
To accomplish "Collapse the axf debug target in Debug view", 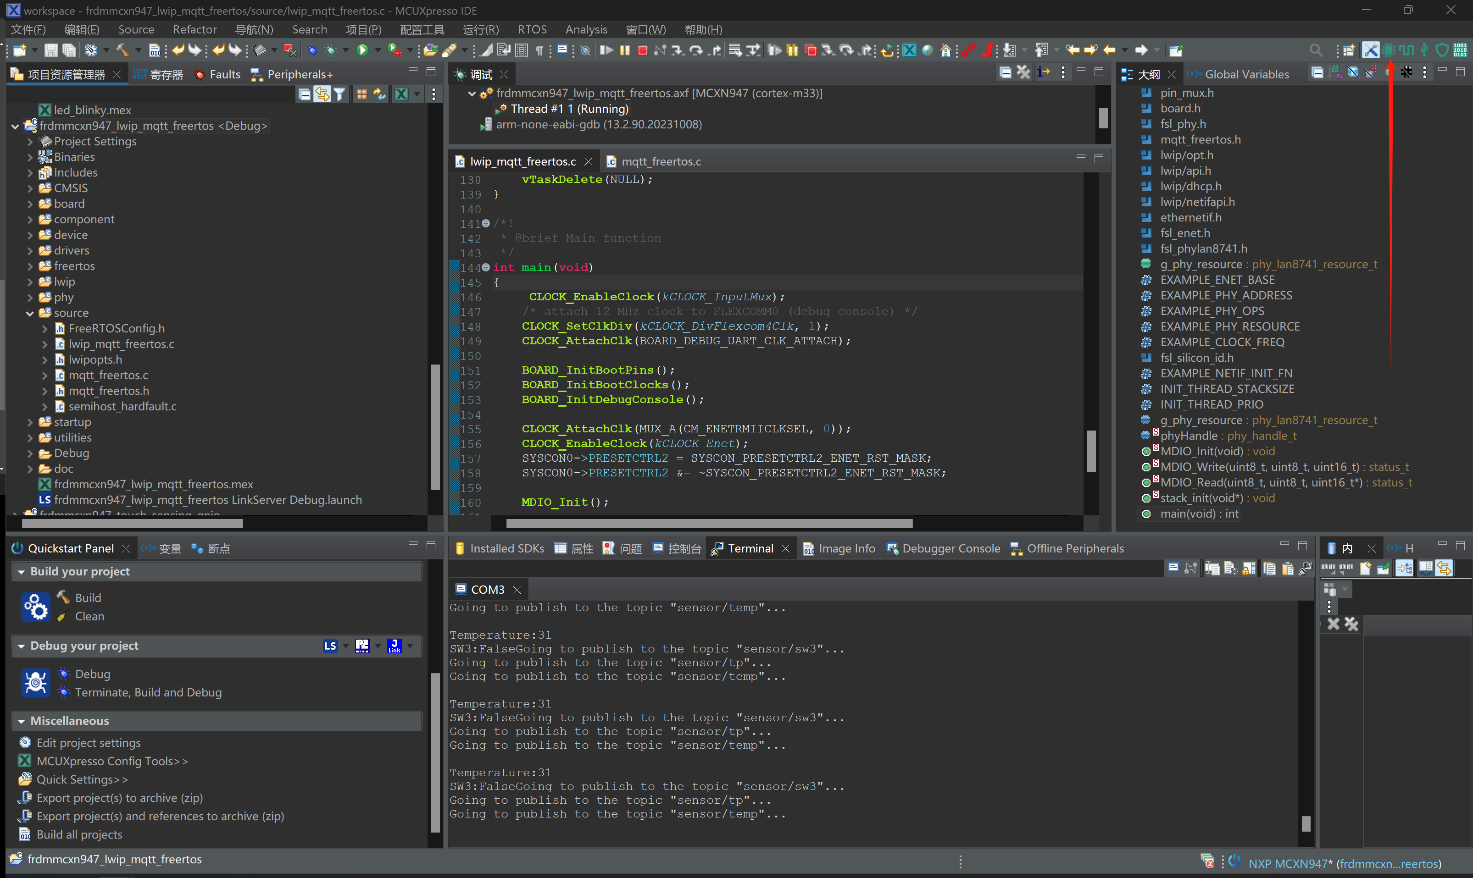I will pos(472,94).
